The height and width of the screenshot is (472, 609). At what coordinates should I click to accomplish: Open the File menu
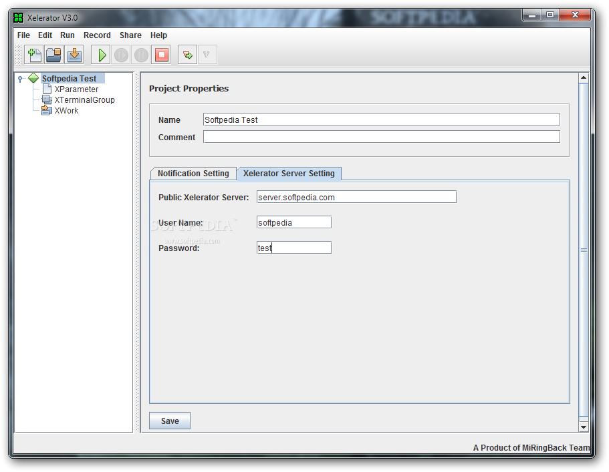tap(23, 35)
